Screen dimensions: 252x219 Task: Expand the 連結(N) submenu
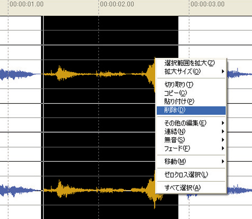coord(191,132)
